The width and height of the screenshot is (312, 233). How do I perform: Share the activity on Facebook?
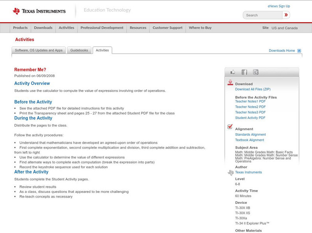pyautogui.click(x=244, y=72)
